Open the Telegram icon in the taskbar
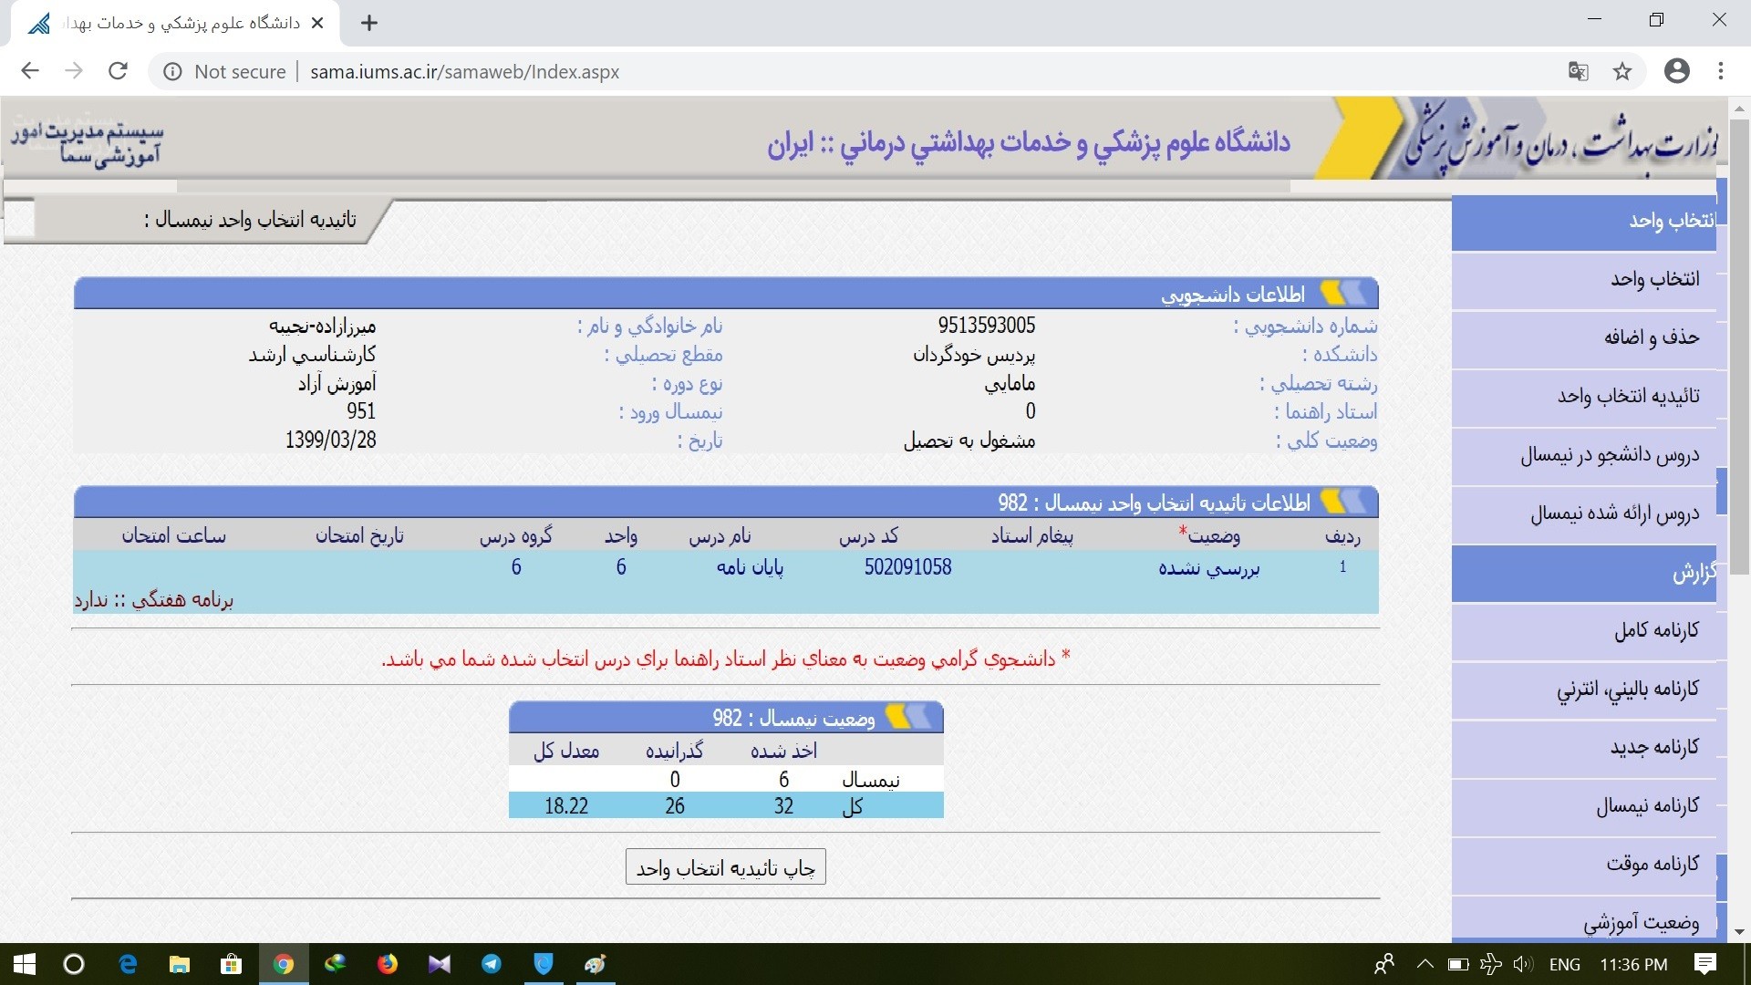Screen dimensions: 1751x985 (492, 964)
